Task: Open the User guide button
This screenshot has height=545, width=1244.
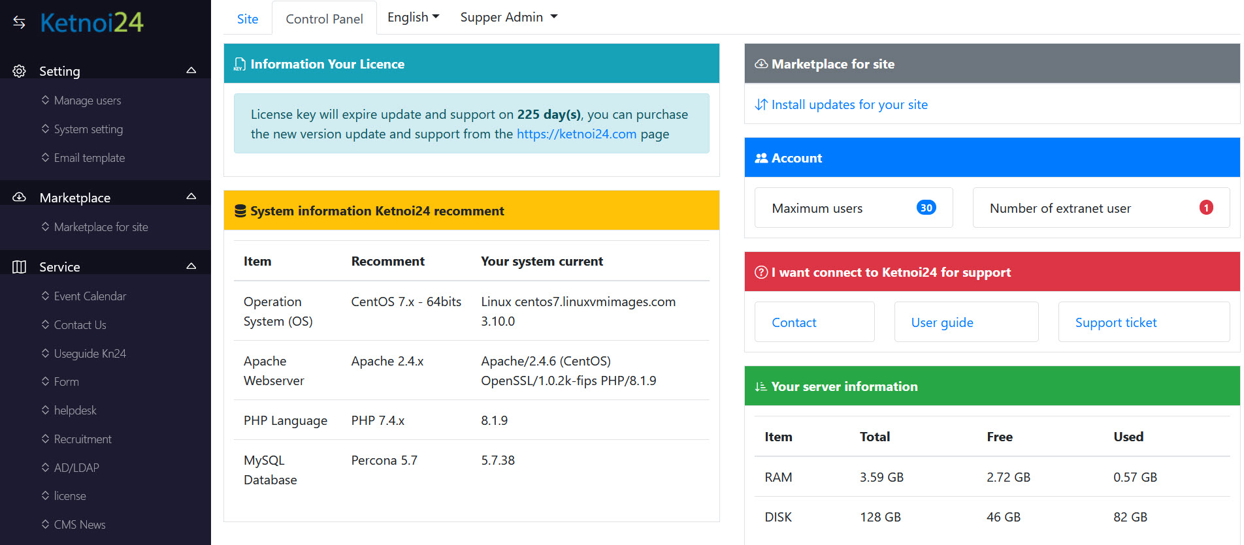Action: 966,322
